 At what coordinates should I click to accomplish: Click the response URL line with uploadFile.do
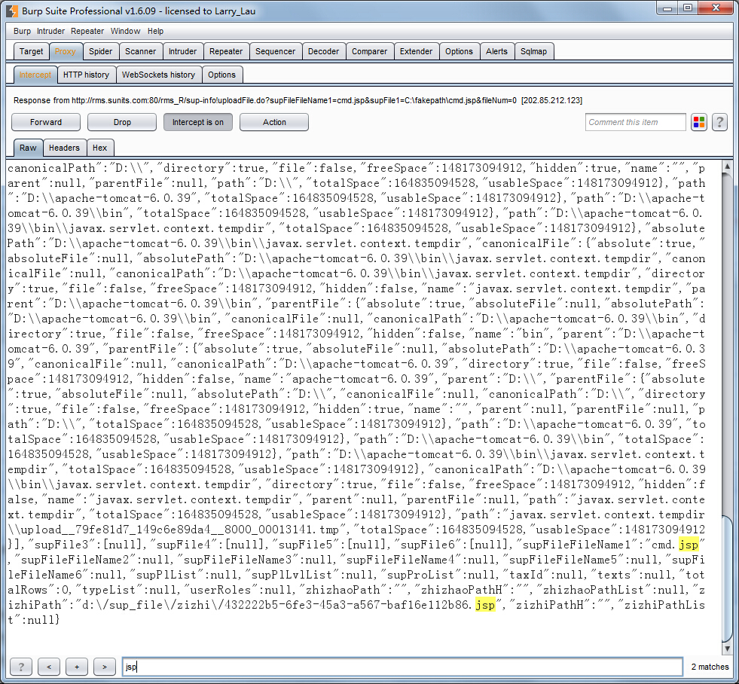298,100
